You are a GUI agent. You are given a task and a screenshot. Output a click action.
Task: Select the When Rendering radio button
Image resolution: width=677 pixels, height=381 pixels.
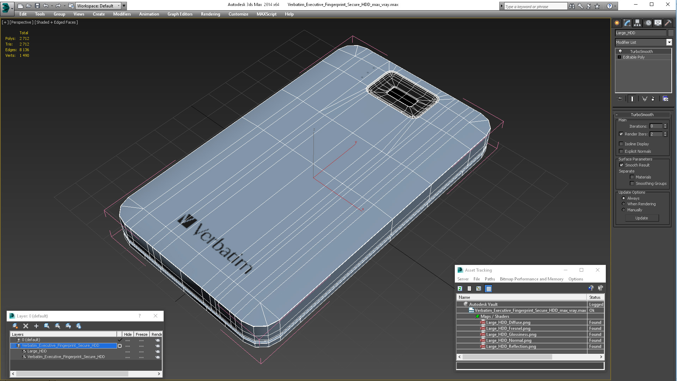[623, 204]
